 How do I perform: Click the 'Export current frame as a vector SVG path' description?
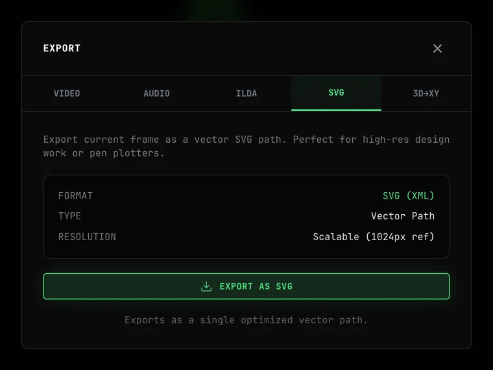(246, 146)
